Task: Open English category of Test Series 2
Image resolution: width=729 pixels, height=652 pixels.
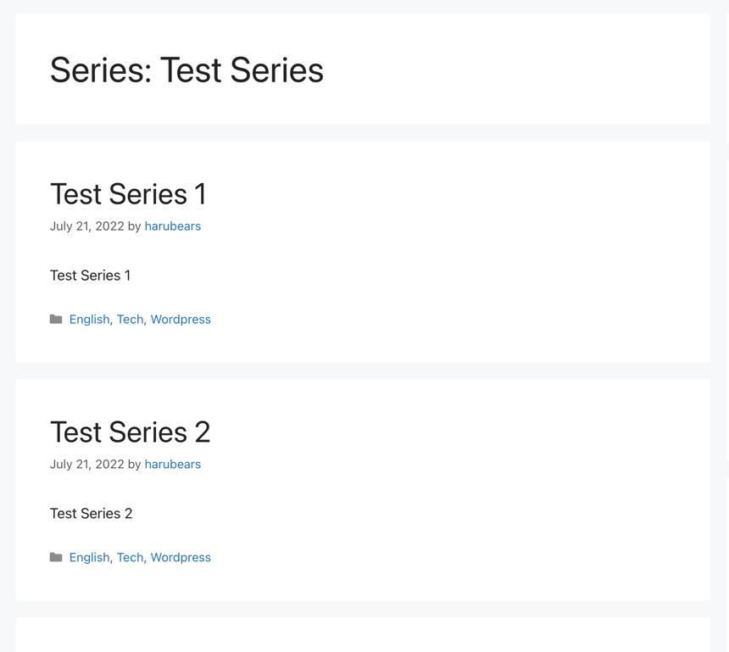Action: click(89, 558)
